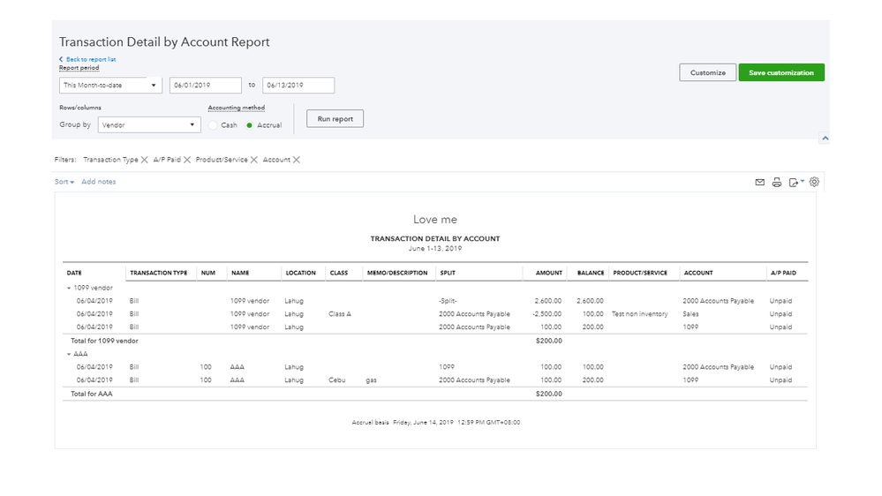Click the Save customization button

(781, 72)
